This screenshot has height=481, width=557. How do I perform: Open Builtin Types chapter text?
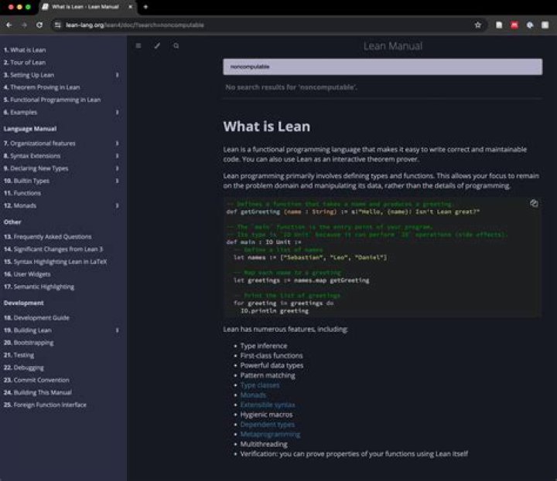[x=26, y=181]
